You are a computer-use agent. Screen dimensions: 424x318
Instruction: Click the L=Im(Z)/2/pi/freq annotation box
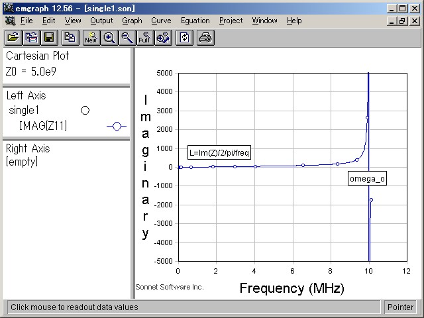pyautogui.click(x=219, y=152)
